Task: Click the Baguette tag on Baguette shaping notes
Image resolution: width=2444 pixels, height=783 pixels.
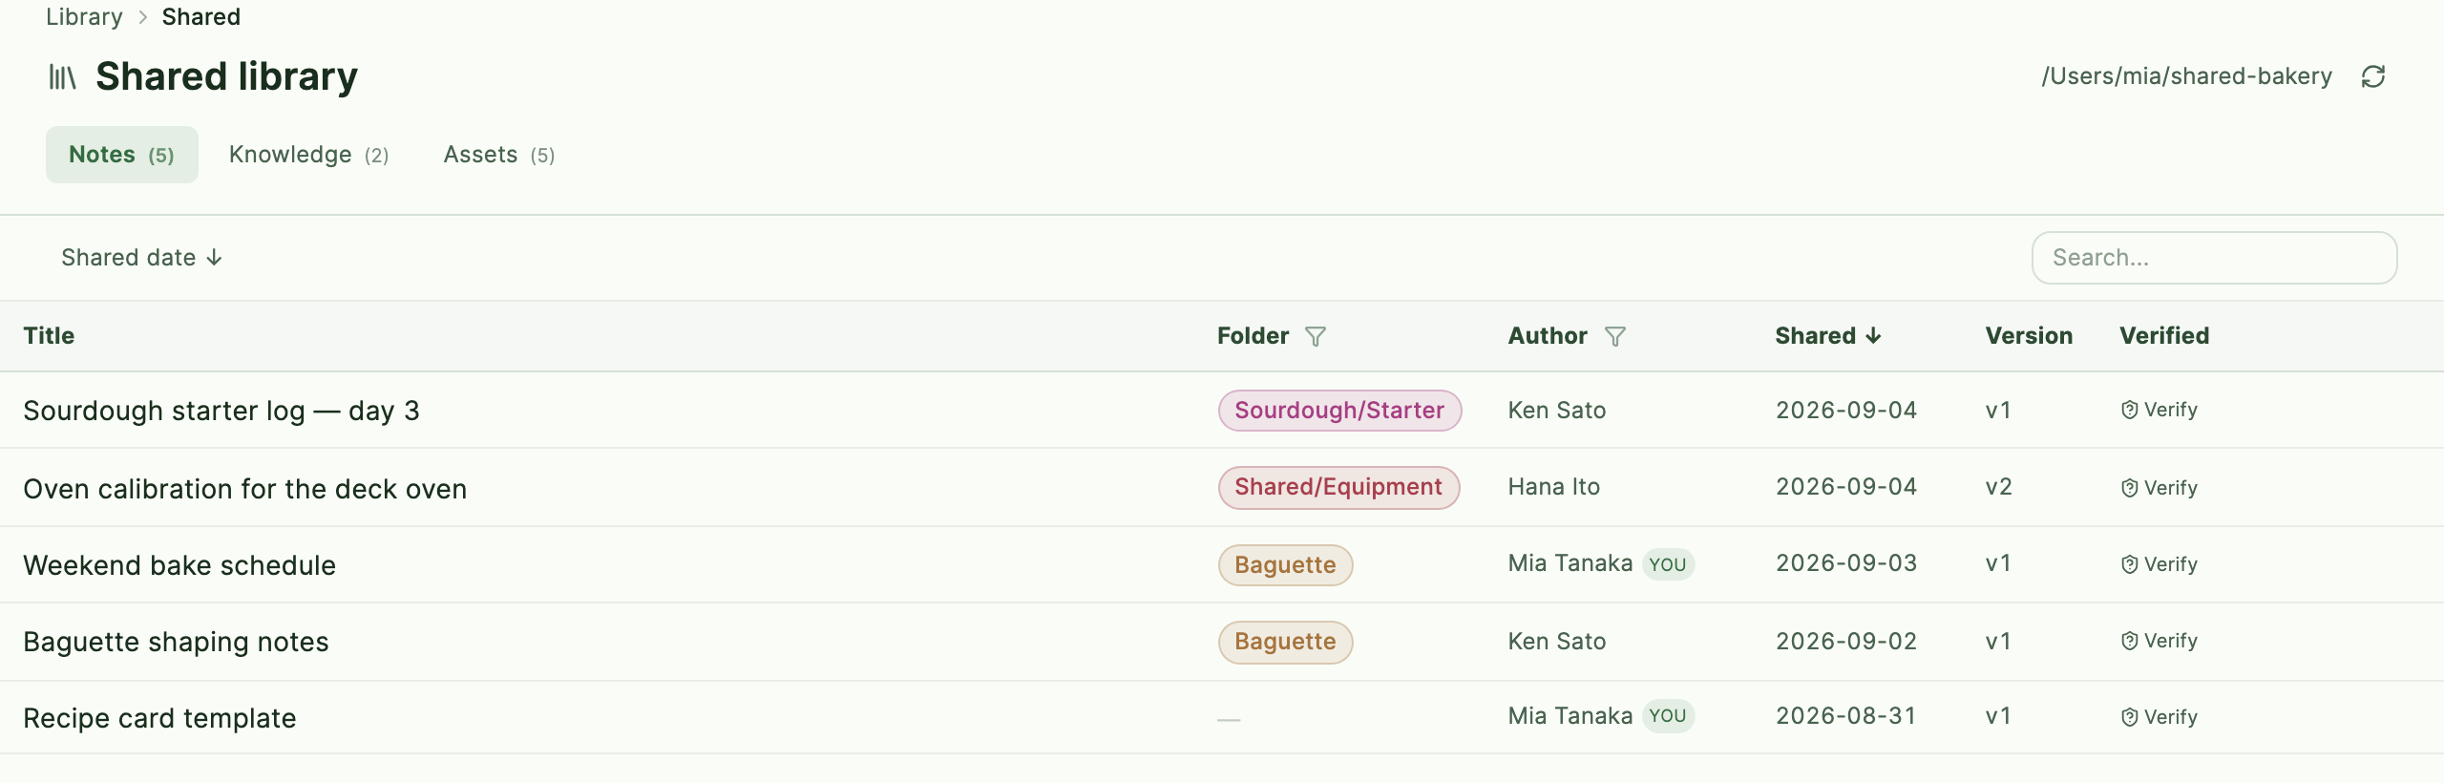Action: coord(1285,642)
